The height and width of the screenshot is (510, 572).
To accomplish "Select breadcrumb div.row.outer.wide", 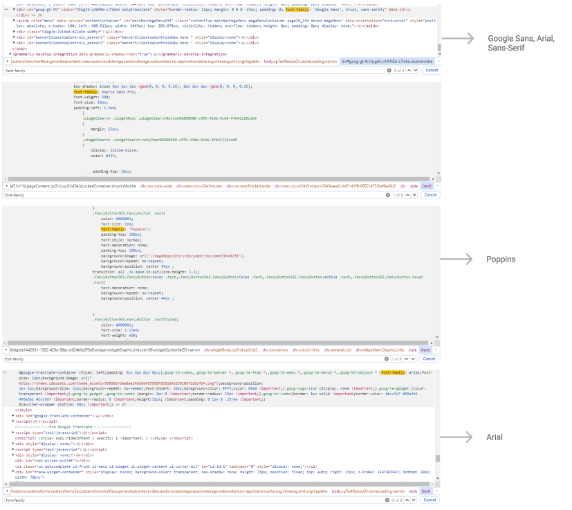I will tap(156, 186).
